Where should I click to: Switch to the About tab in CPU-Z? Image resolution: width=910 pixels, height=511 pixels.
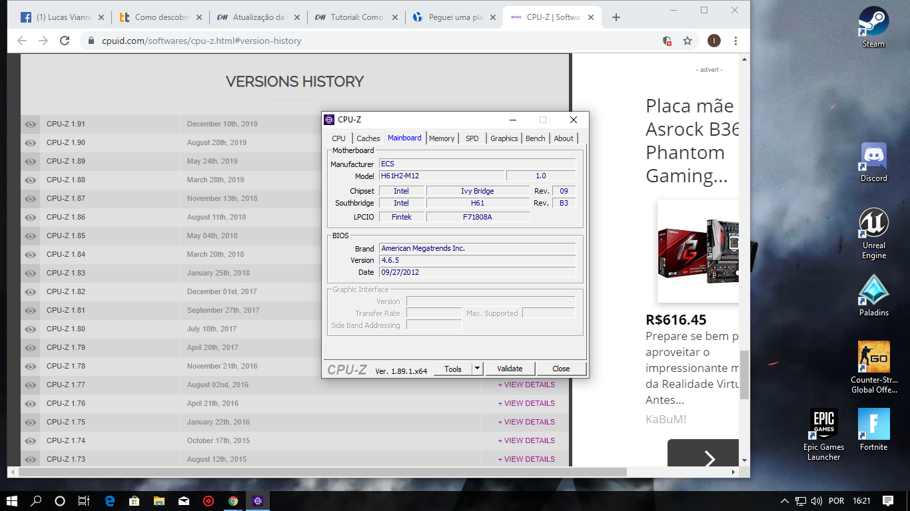pyautogui.click(x=564, y=138)
